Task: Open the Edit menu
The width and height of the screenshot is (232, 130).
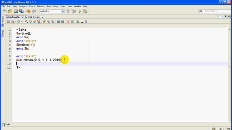Action: 8,6
